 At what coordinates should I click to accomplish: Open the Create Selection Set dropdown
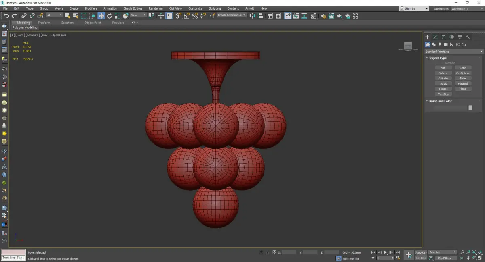[x=232, y=15]
